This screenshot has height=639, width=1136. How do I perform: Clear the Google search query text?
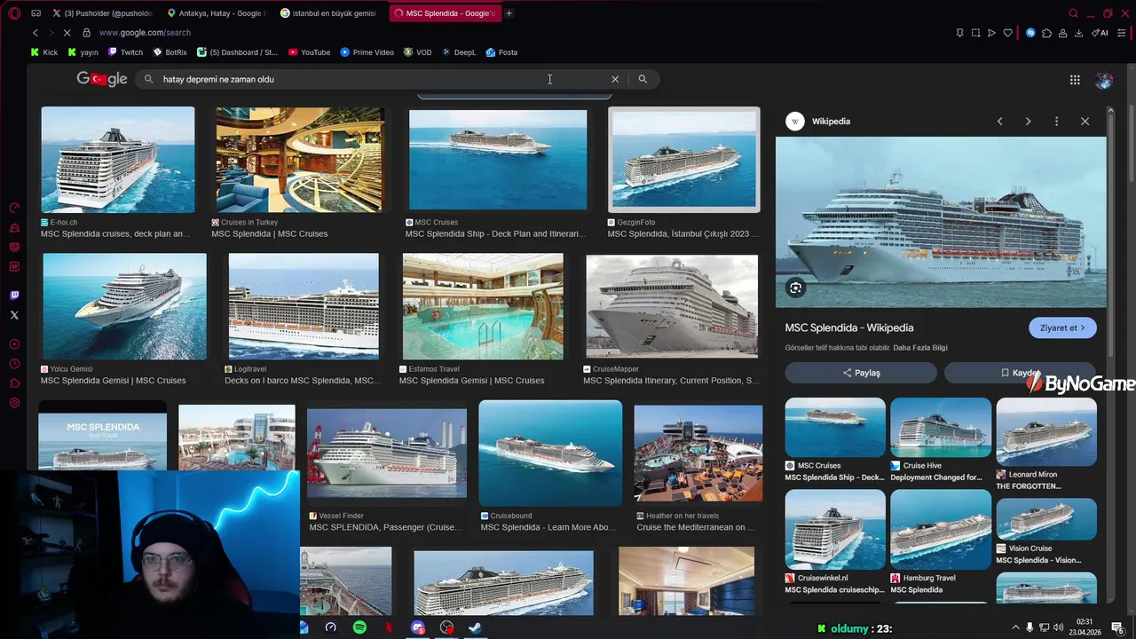tap(615, 79)
